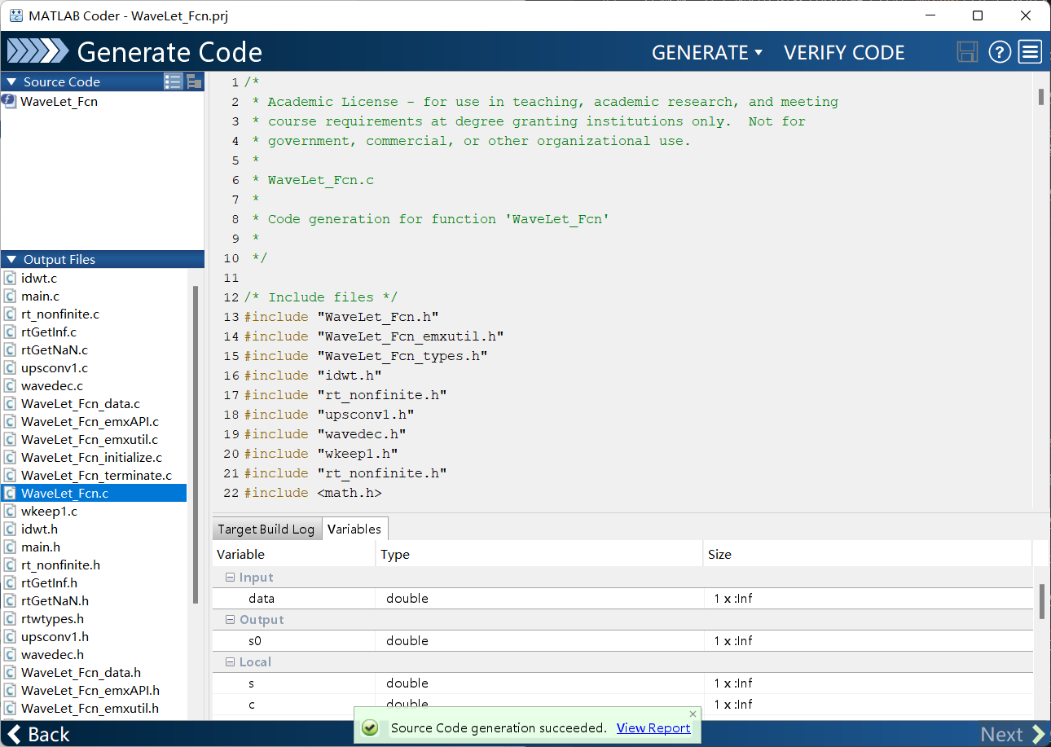Select the Variables tab
1051x747 pixels.
354,529
